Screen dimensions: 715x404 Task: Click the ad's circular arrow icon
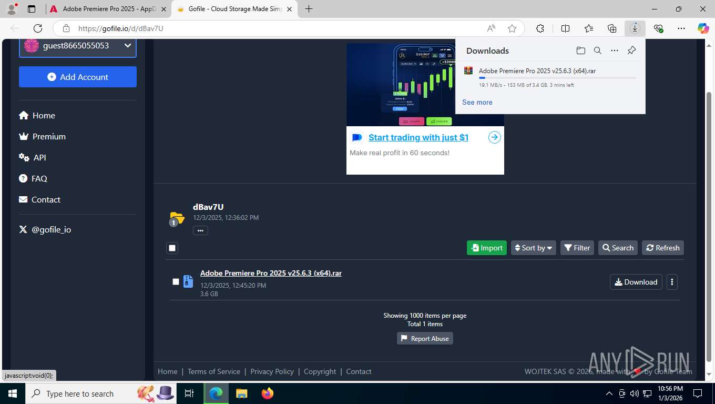tap(494, 137)
